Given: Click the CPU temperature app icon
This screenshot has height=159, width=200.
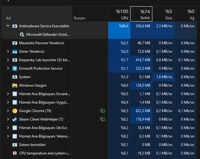Looking at the screenshot, I should (x=15, y=153).
